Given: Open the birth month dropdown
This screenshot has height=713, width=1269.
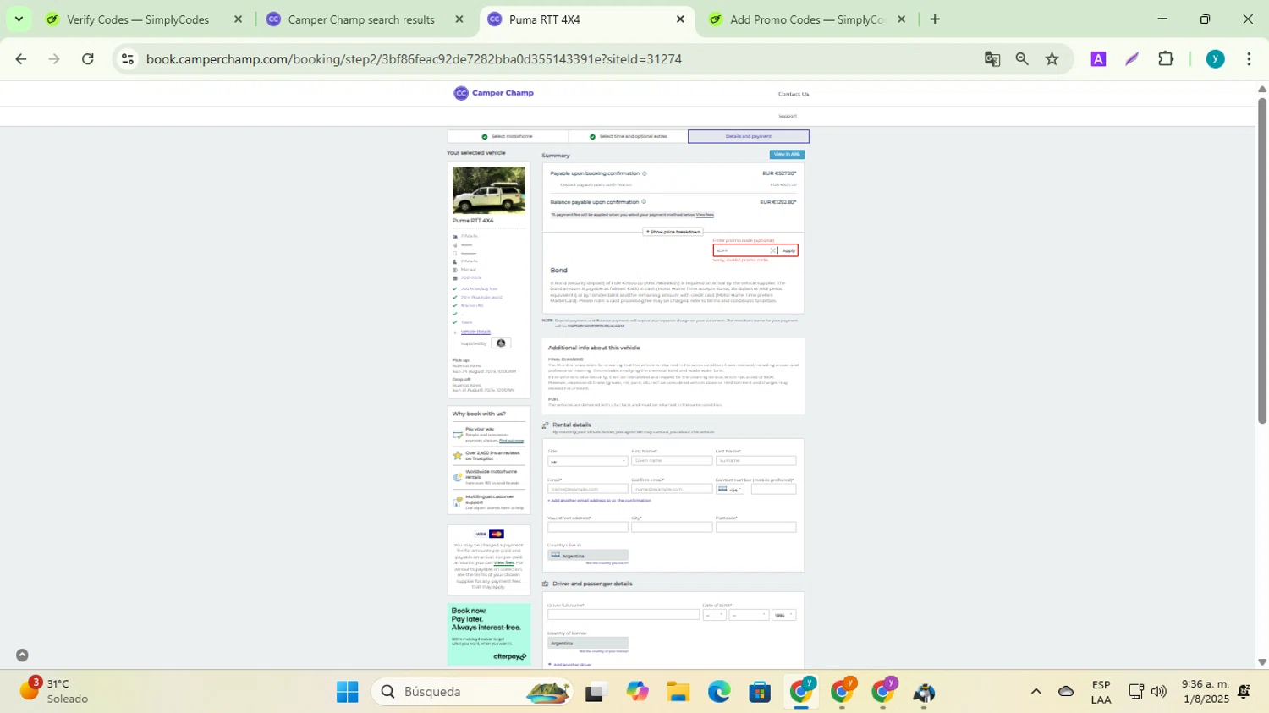Looking at the screenshot, I should pyautogui.click(x=750, y=615).
